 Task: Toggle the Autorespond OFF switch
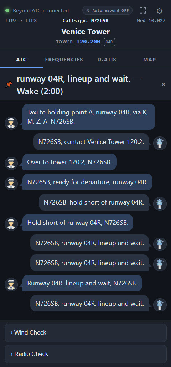click(107, 11)
